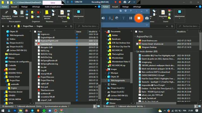Open the recorder folder icon

point(121,11)
